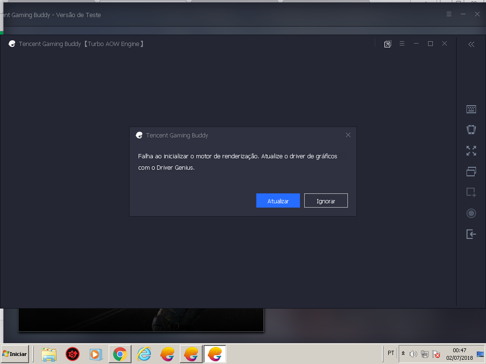Click the Action Center flag tray icon
This screenshot has width=486, height=364.
[437, 354]
